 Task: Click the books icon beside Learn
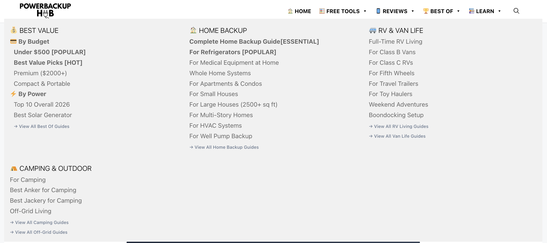pyautogui.click(x=472, y=11)
